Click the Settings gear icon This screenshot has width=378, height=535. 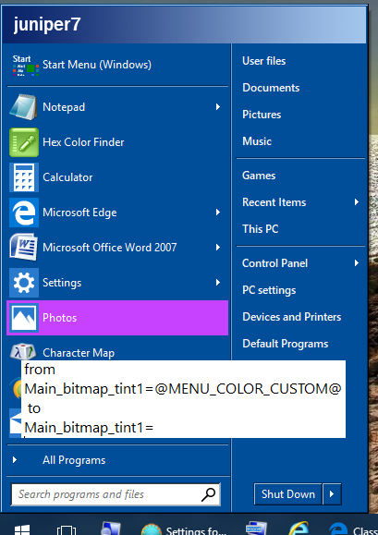[x=24, y=283]
